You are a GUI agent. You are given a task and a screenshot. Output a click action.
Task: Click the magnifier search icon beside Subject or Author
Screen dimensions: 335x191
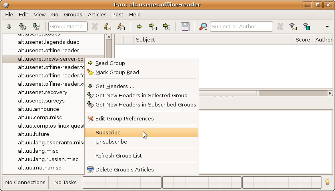click(202, 27)
